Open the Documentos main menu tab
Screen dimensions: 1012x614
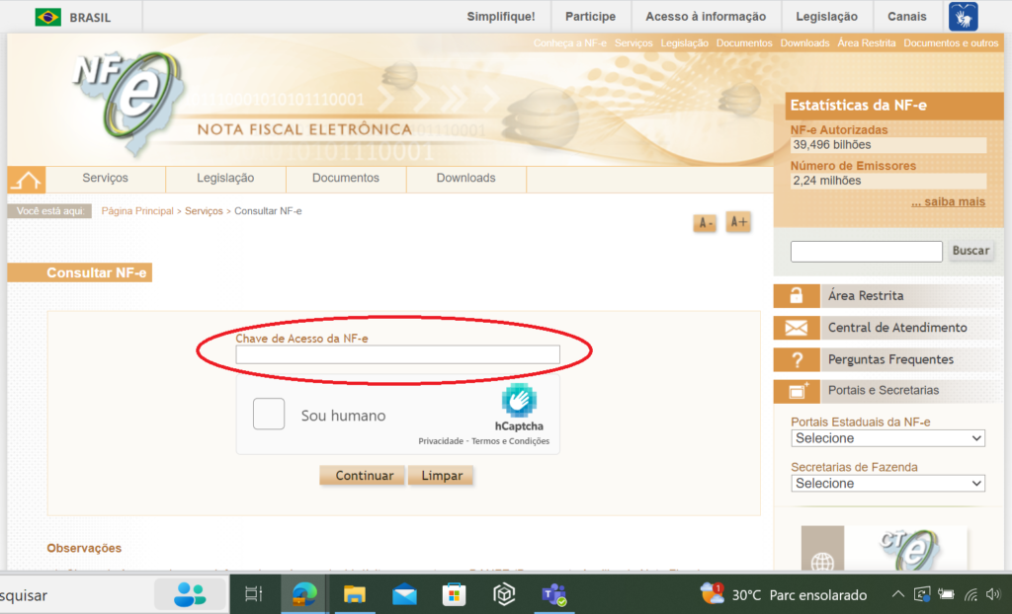(345, 178)
